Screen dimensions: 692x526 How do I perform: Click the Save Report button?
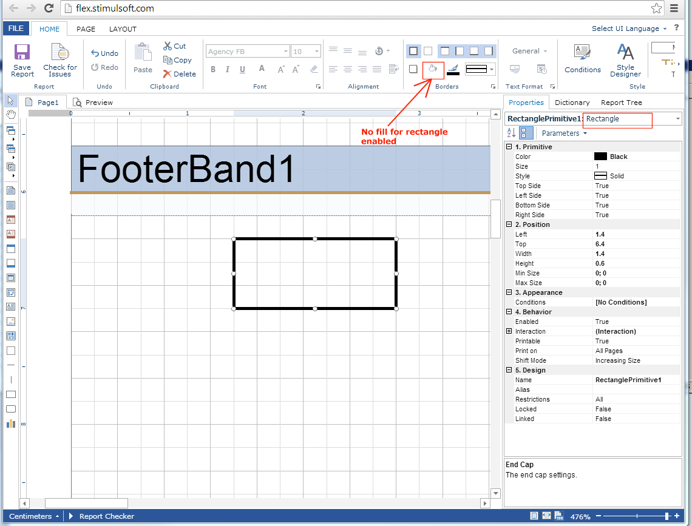point(22,61)
